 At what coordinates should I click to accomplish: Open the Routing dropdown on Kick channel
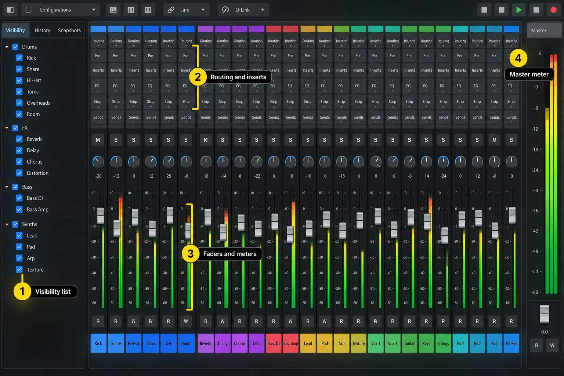click(98, 42)
